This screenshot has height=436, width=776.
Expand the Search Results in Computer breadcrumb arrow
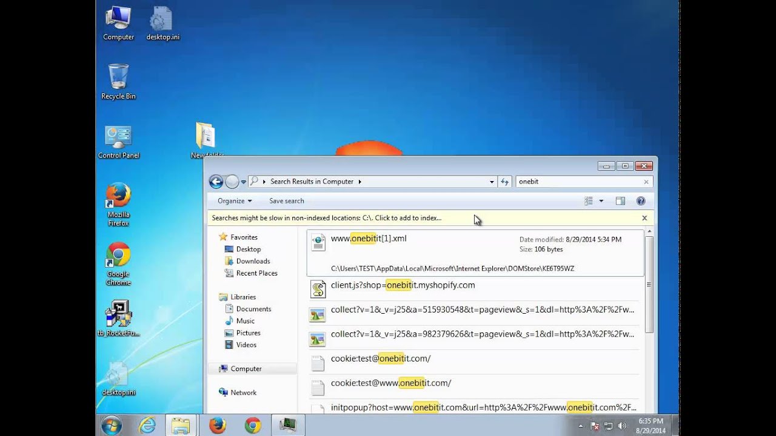[x=360, y=182]
